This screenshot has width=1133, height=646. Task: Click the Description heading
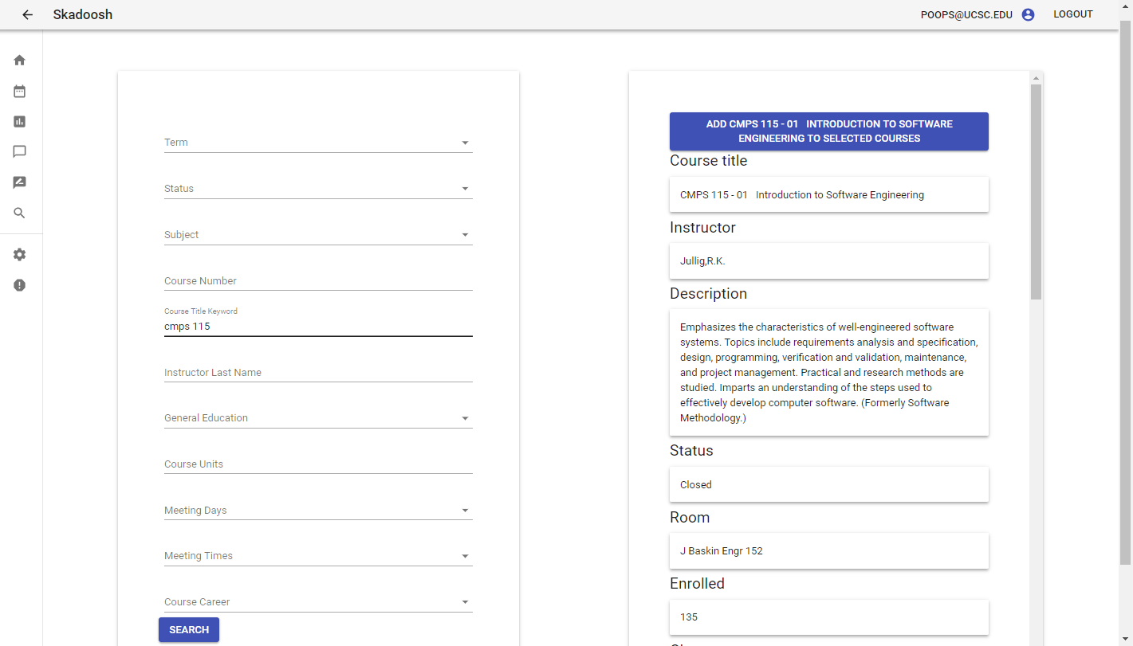tap(708, 294)
